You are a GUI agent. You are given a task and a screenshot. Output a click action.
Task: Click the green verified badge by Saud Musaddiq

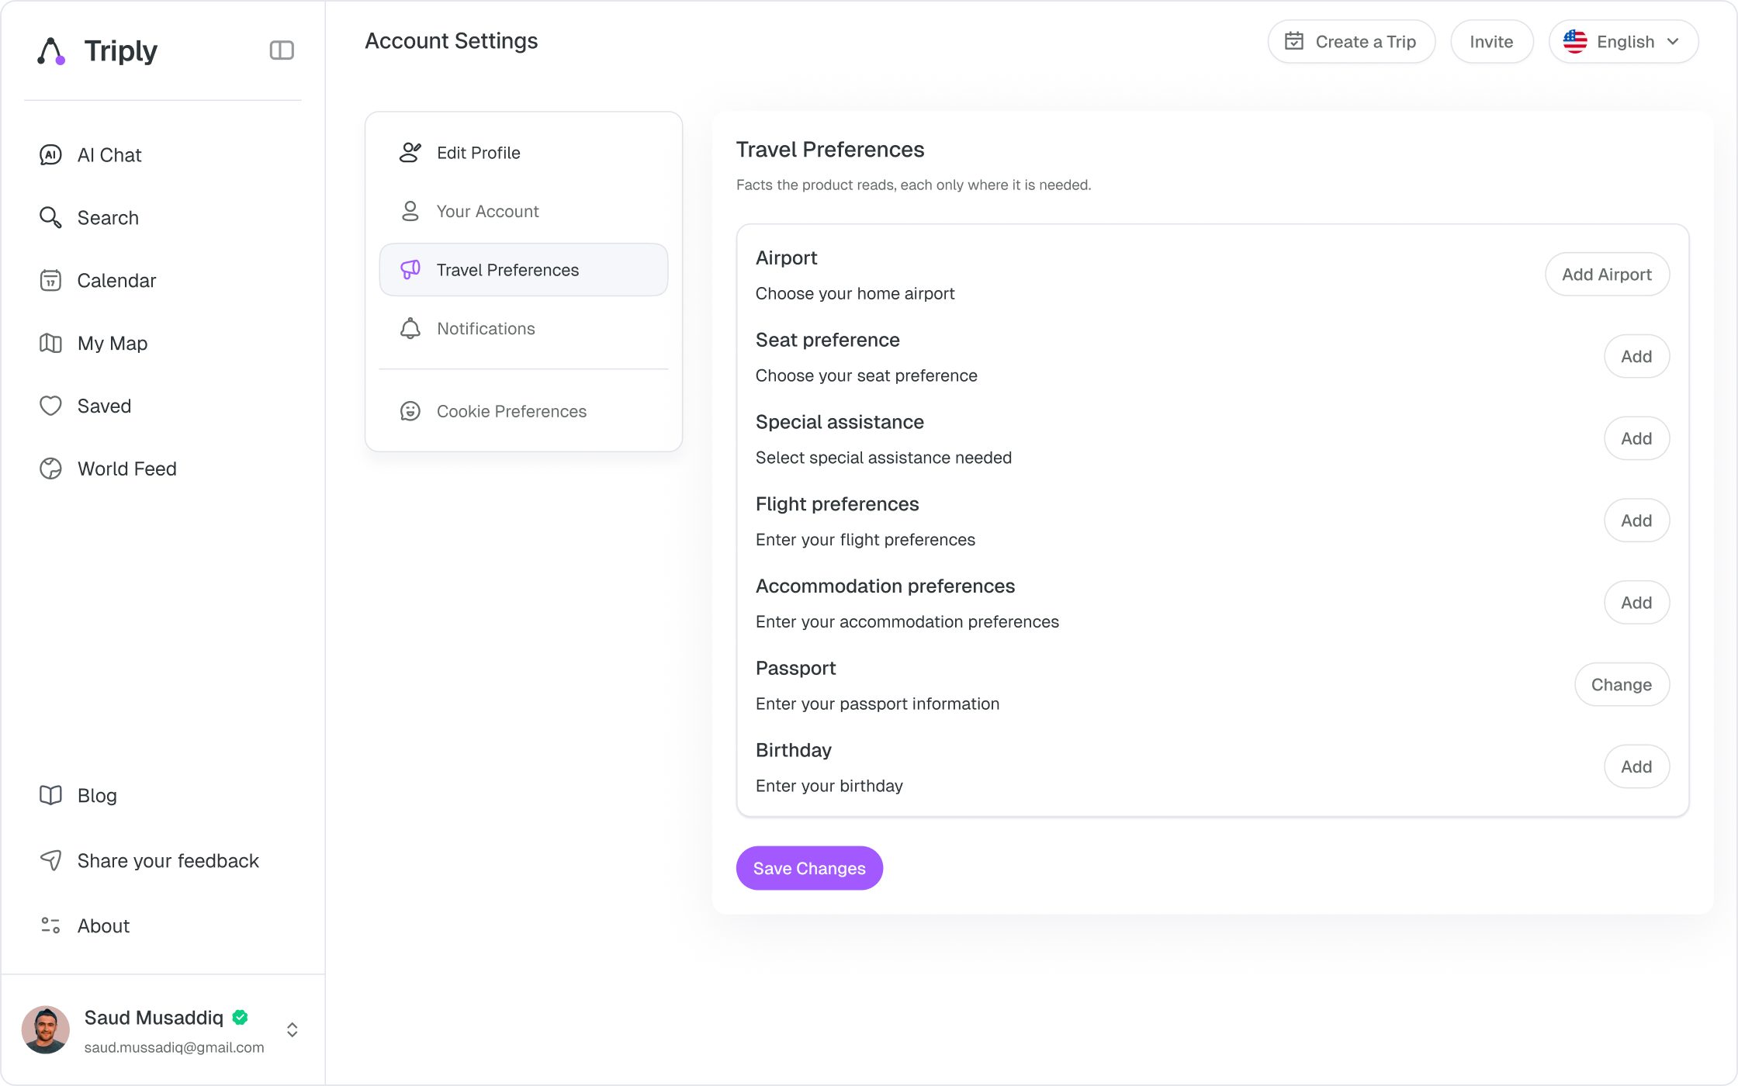pyautogui.click(x=241, y=1017)
